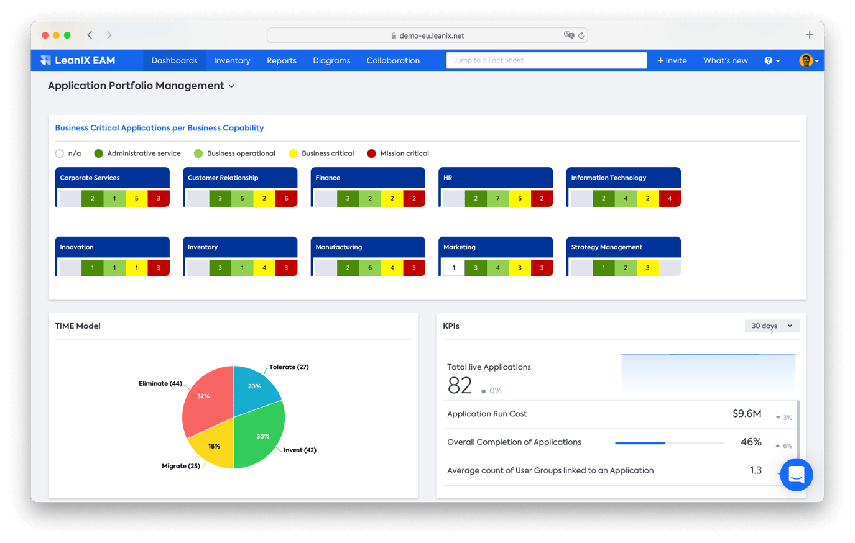855x543 pixels.
Task: Toggle the Business operational legend filter
Action: (198, 153)
